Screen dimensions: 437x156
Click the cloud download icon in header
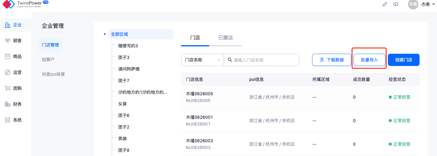396,4
